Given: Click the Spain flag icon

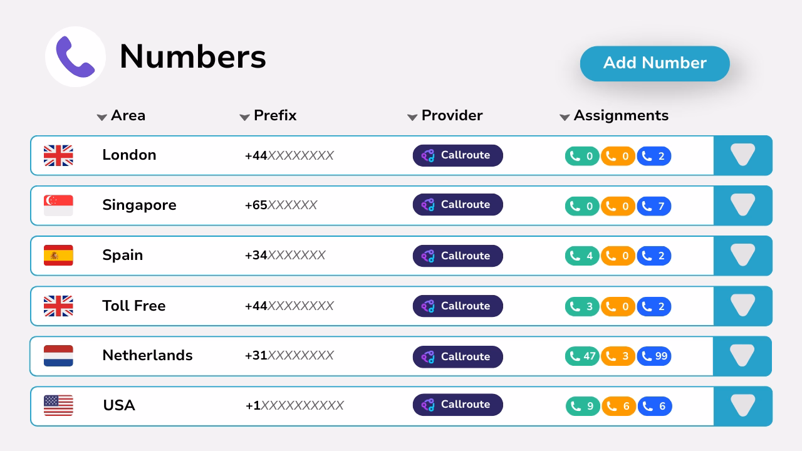Looking at the screenshot, I should 58,256.
